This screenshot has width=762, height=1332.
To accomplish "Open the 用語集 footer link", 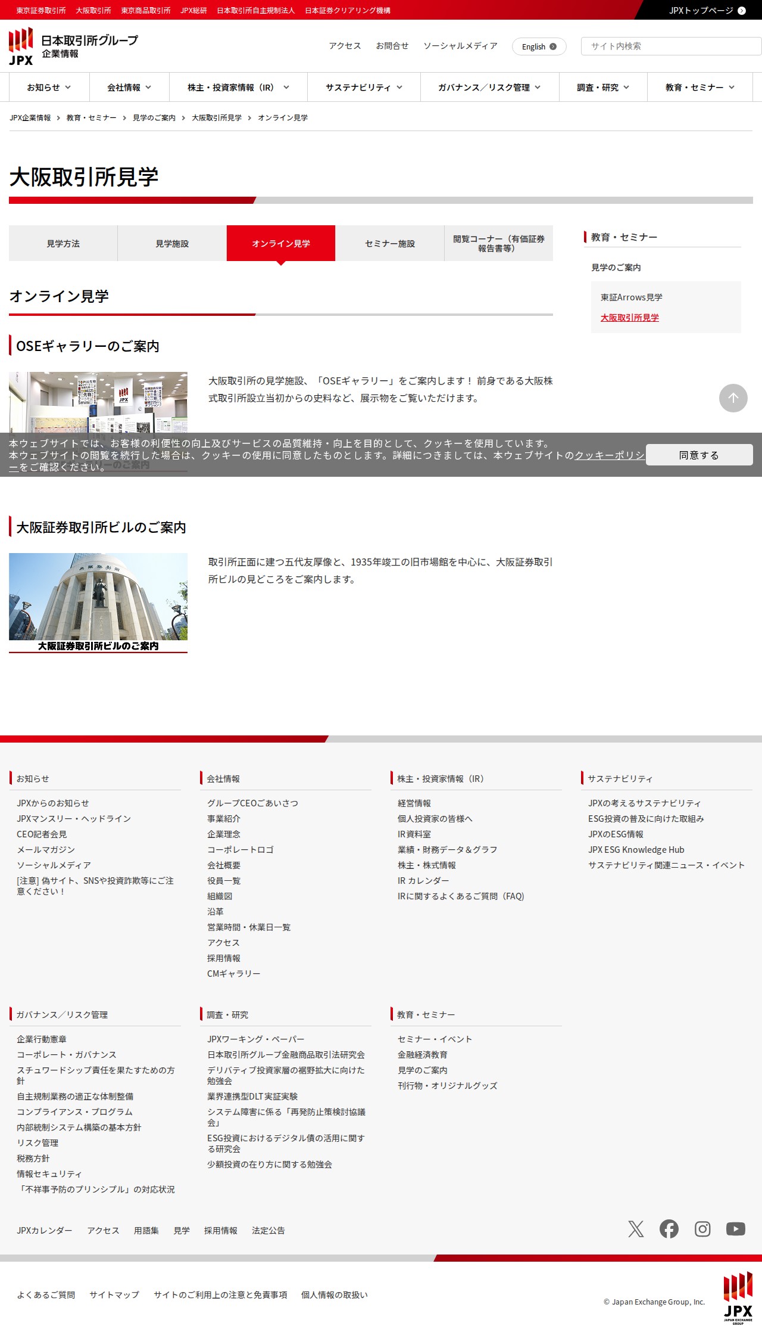I will click(x=146, y=1231).
